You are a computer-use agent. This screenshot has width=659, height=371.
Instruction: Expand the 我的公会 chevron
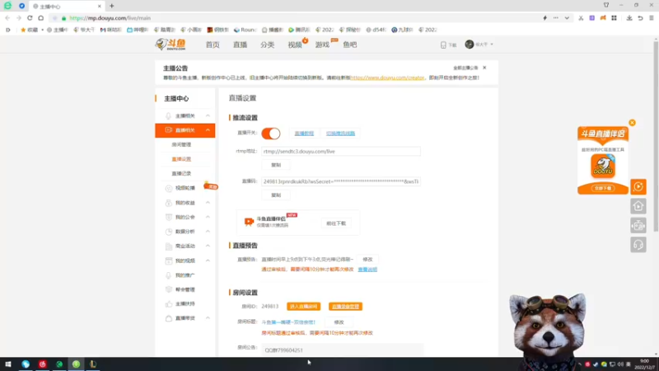point(208,217)
